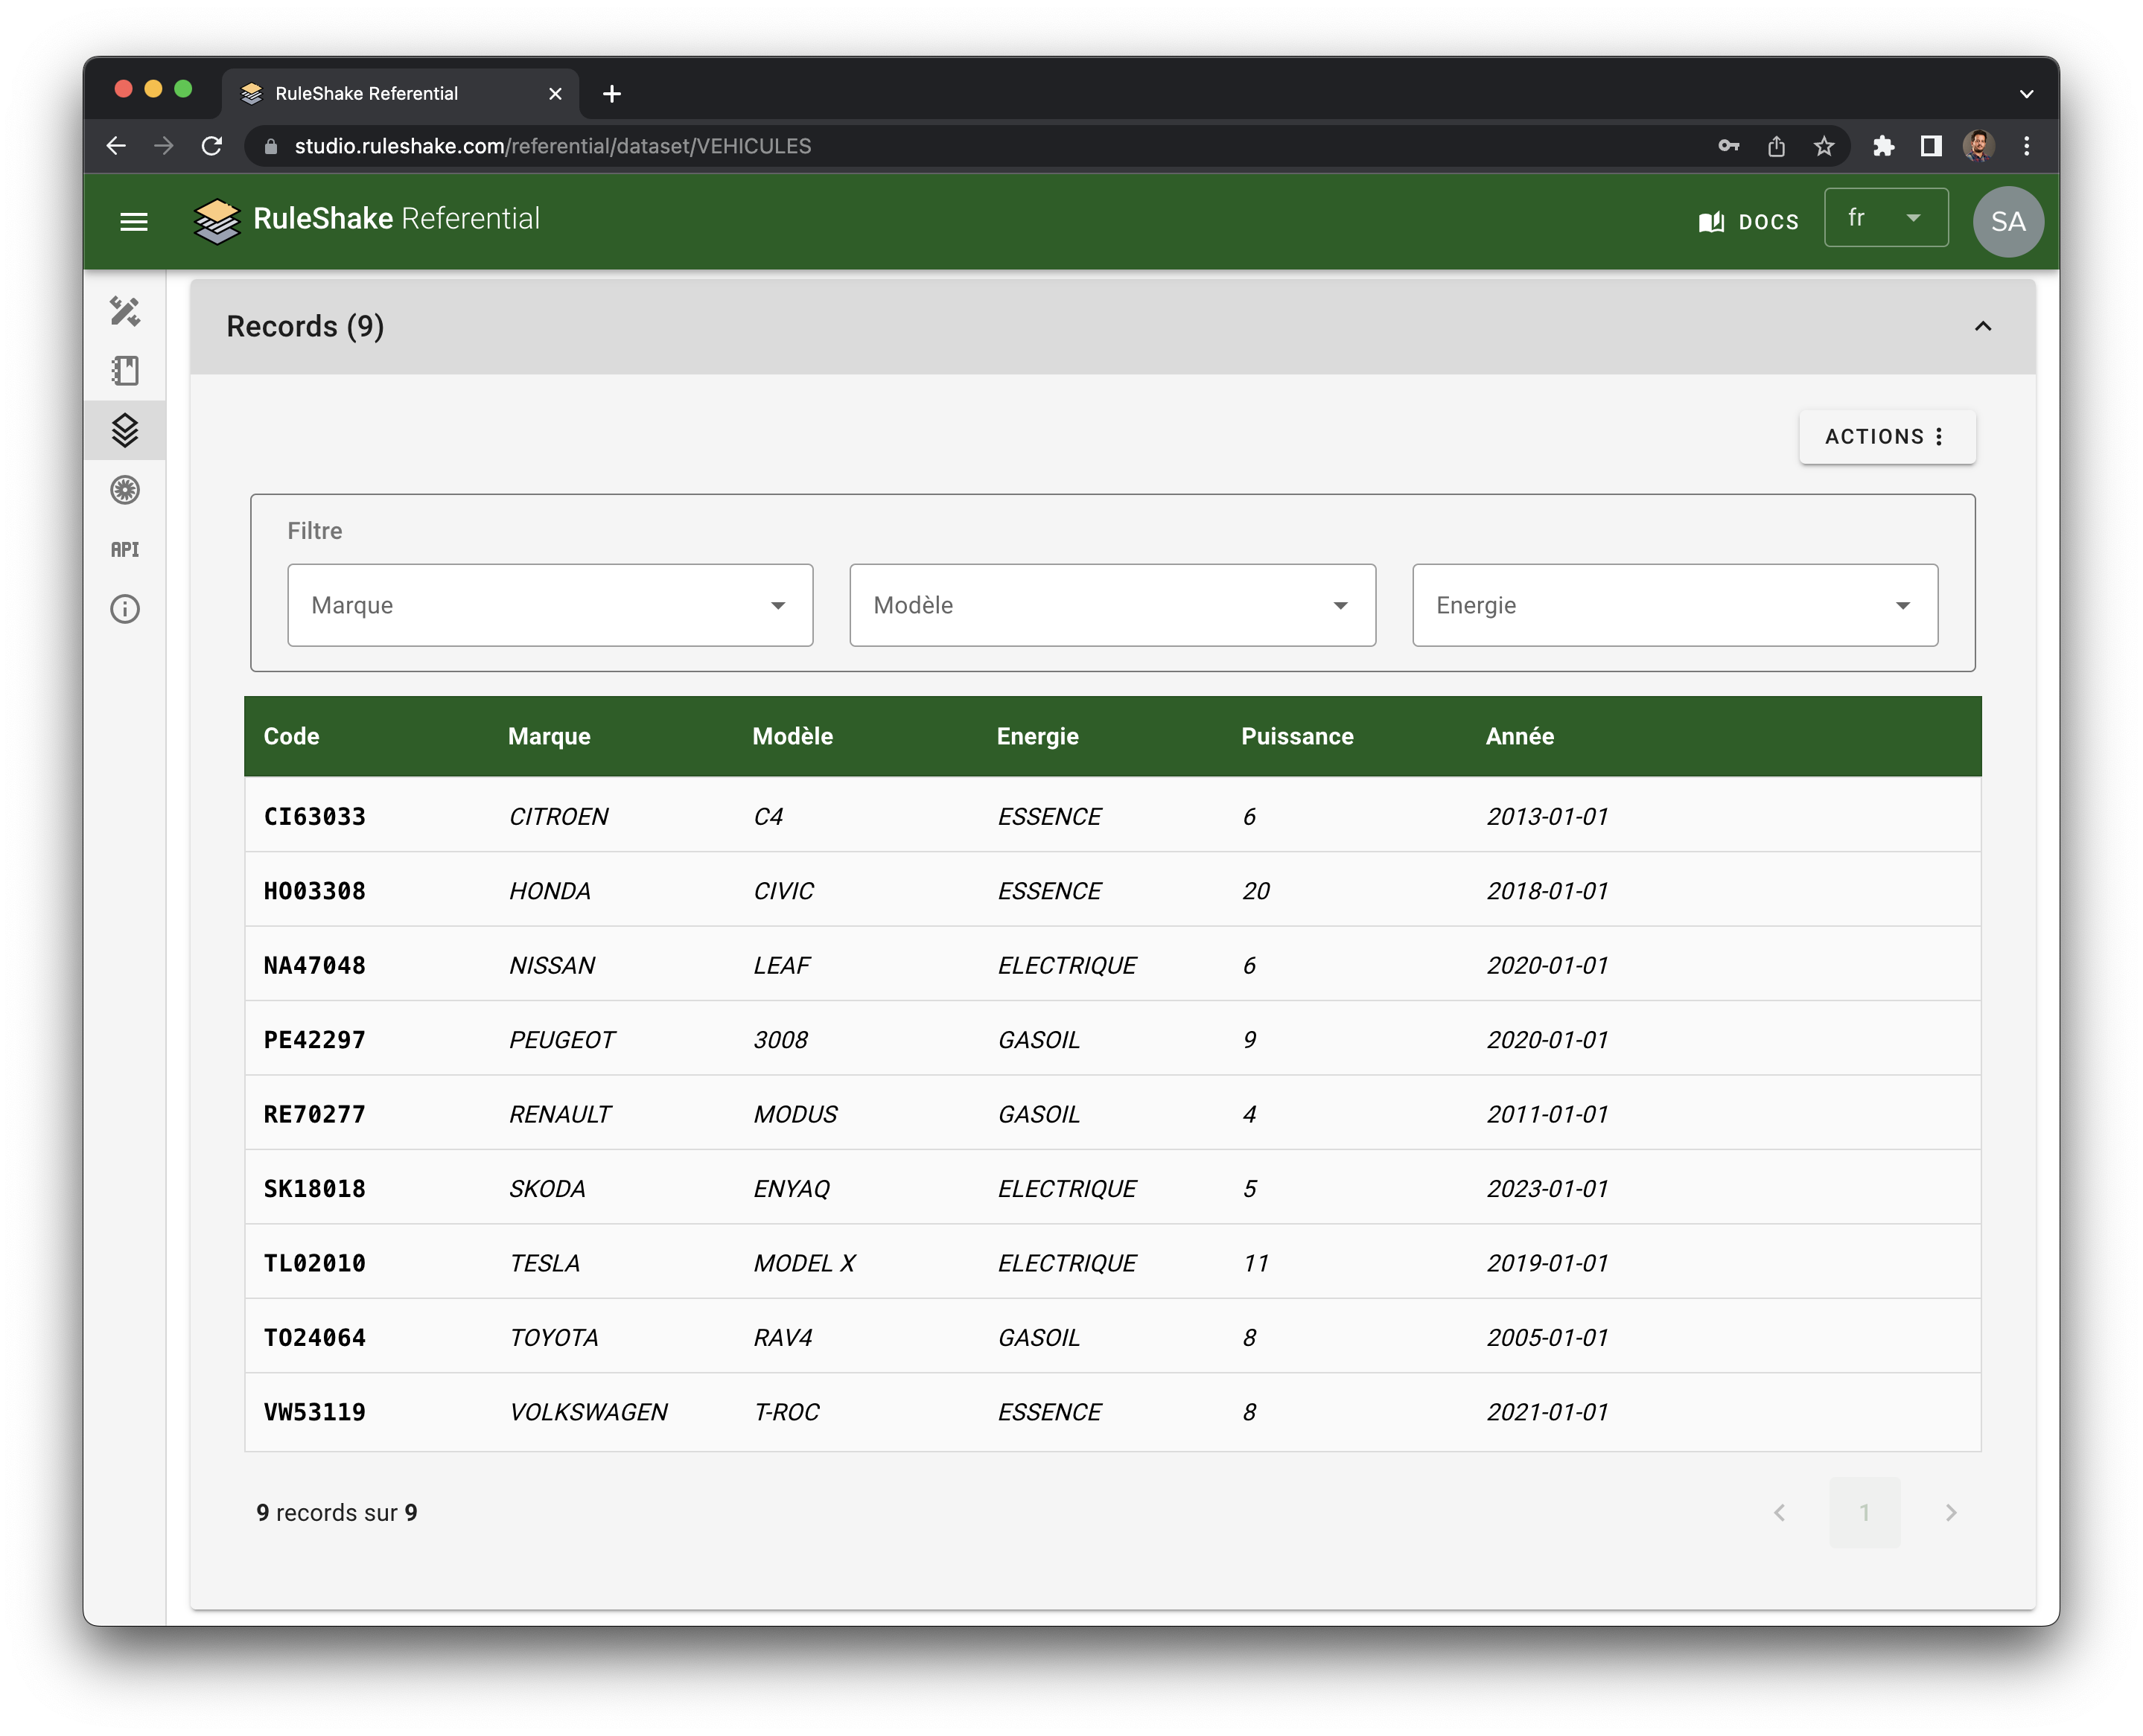Open browser extensions puzzle icon
Image resolution: width=2143 pixels, height=1736 pixels.
tap(1883, 147)
